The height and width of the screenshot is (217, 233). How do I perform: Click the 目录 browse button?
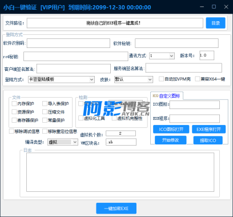[215, 23]
